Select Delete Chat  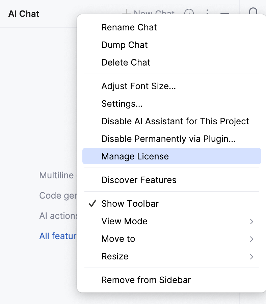coord(126,62)
